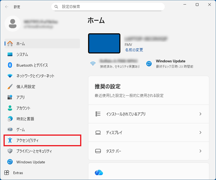Click the 推奨の設定 heading
This screenshot has width=216, height=180.
coord(108,87)
